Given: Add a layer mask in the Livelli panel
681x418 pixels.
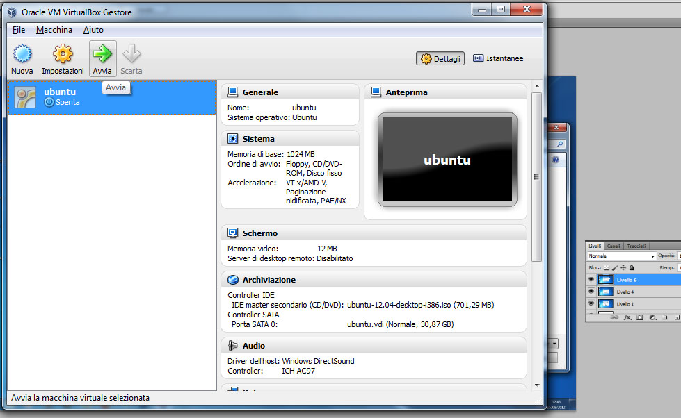Looking at the screenshot, I should (640, 317).
